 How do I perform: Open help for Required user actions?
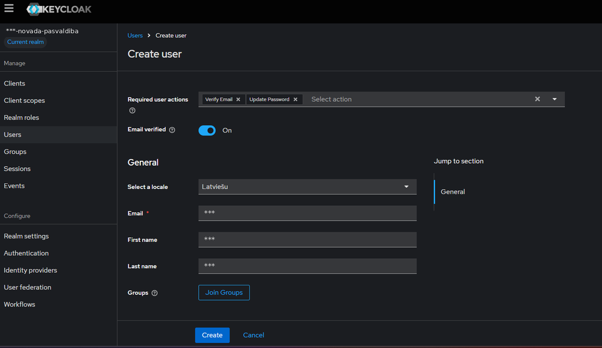[133, 111]
